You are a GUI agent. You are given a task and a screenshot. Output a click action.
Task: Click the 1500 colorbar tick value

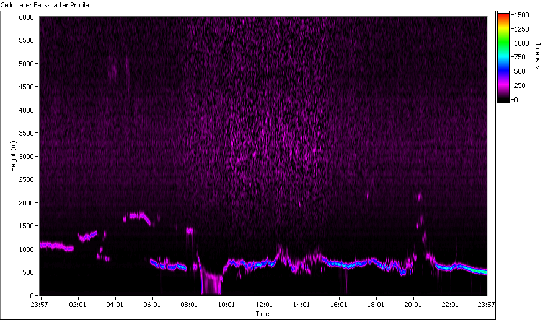[x=521, y=15]
